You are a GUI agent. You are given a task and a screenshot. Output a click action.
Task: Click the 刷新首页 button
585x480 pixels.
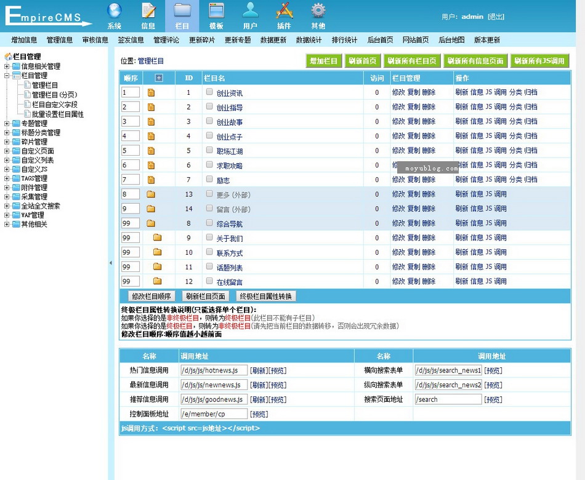pos(363,61)
